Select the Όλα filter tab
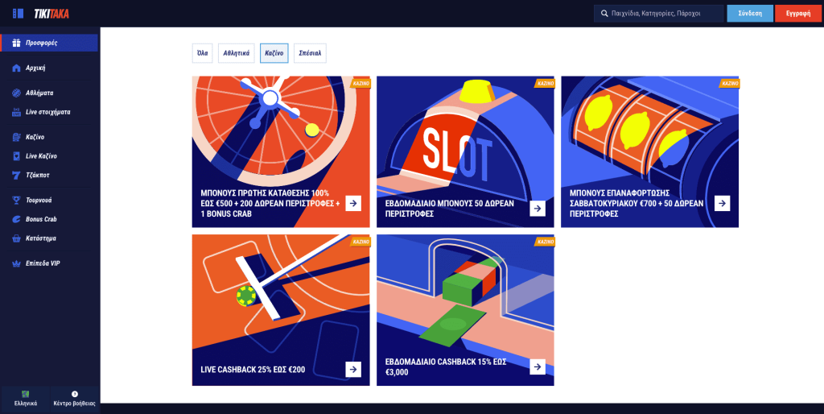Image resolution: width=824 pixels, height=414 pixels. (202, 53)
